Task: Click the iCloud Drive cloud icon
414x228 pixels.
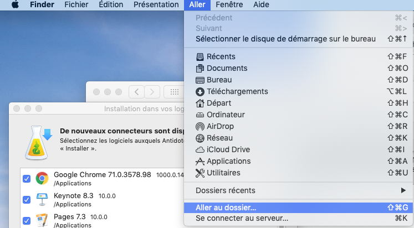Action: coord(200,149)
